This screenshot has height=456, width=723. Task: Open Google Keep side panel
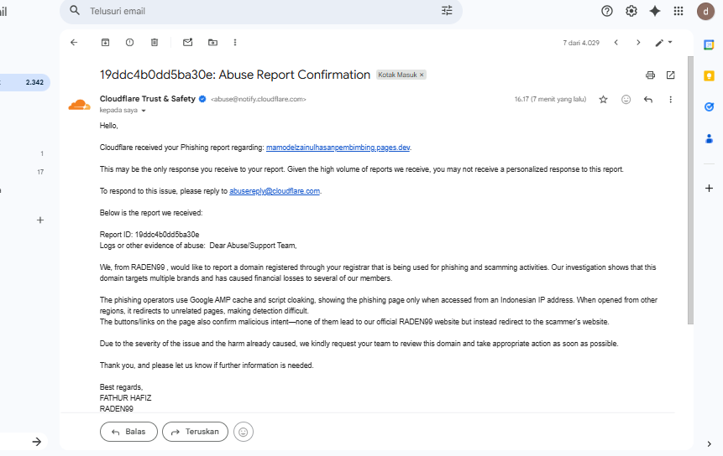click(x=709, y=76)
